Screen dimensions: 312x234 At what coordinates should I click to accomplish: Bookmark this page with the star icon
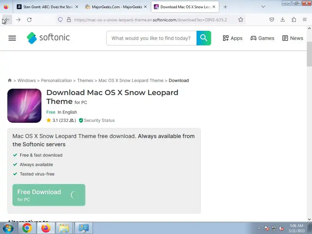pos(241,19)
